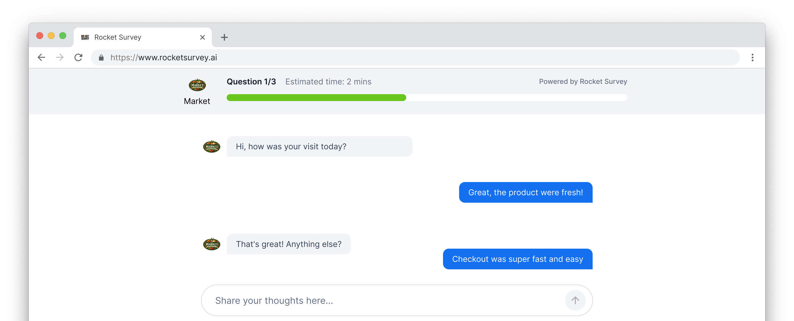794x321 pixels.
Task: Focus the "Share your thoughts here" field
Action: coord(382,300)
